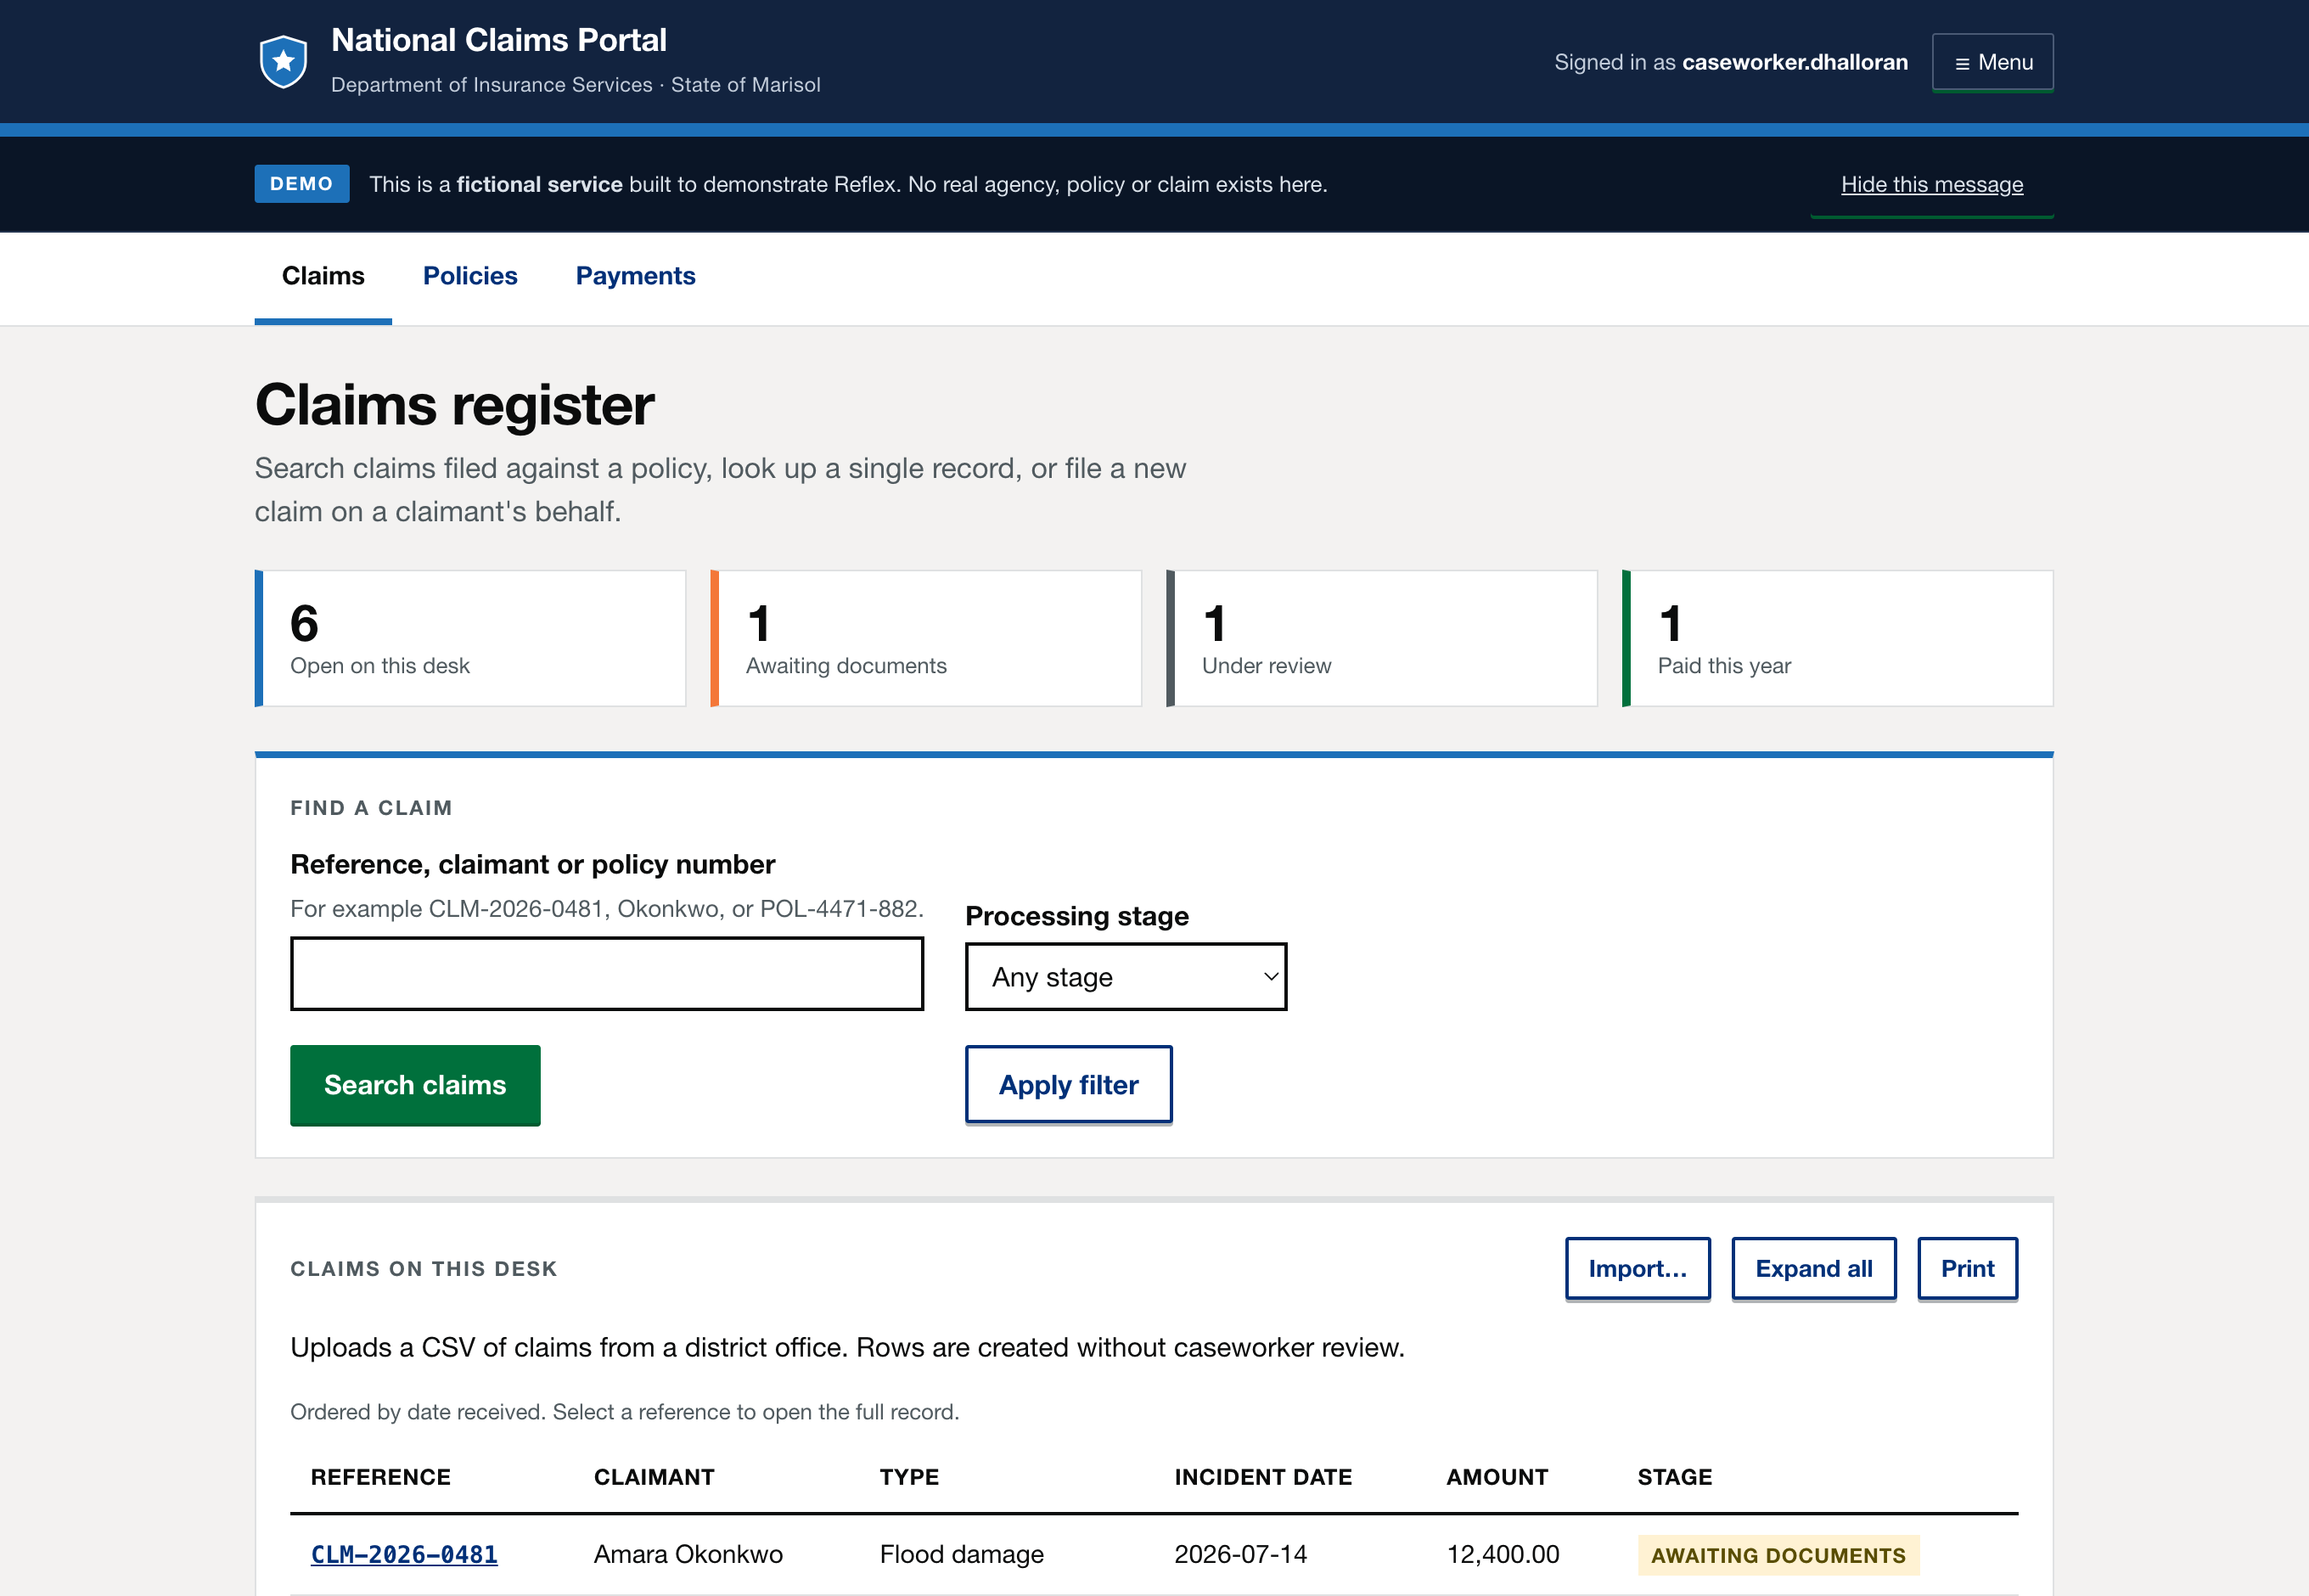Click the CSV uploads description text
Image resolution: width=2309 pixels, height=1596 pixels.
click(x=847, y=1347)
